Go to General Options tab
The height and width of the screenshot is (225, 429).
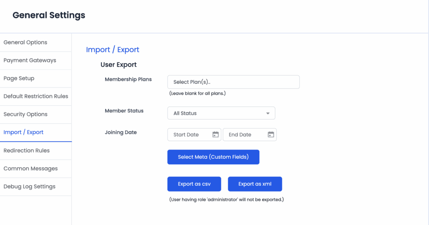[x=36, y=42]
